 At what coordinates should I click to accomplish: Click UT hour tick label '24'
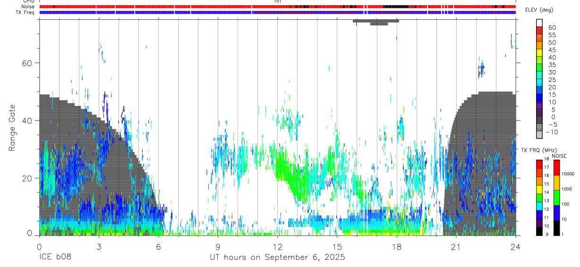pyautogui.click(x=515, y=246)
